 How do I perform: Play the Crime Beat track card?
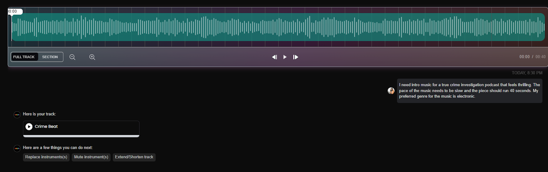click(29, 127)
